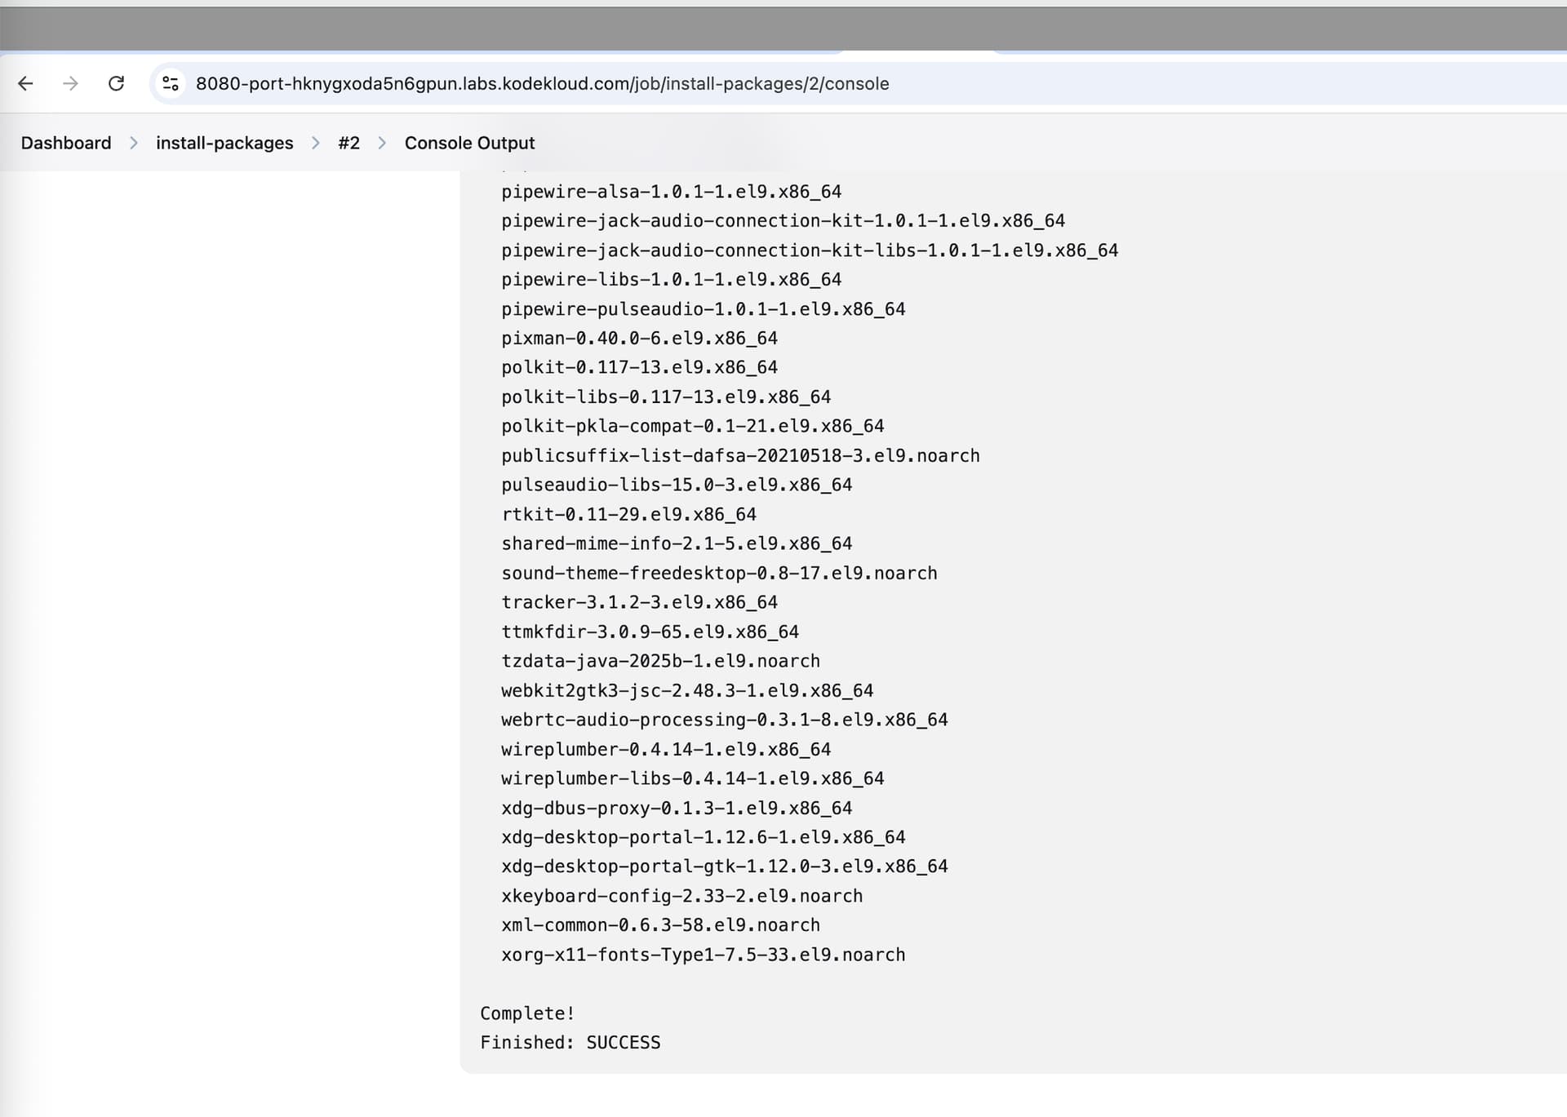Expand chevron after Dashboard breadcrumb
This screenshot has width=1567, height=1117.
click(134, 143)
